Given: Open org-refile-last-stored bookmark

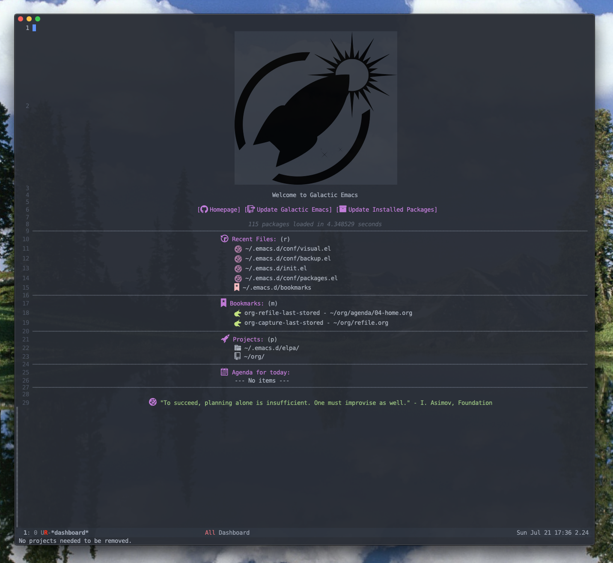Looking at the screenshot, I should (x=328, y=313).
